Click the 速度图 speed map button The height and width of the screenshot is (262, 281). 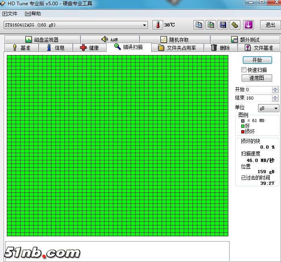257,78
